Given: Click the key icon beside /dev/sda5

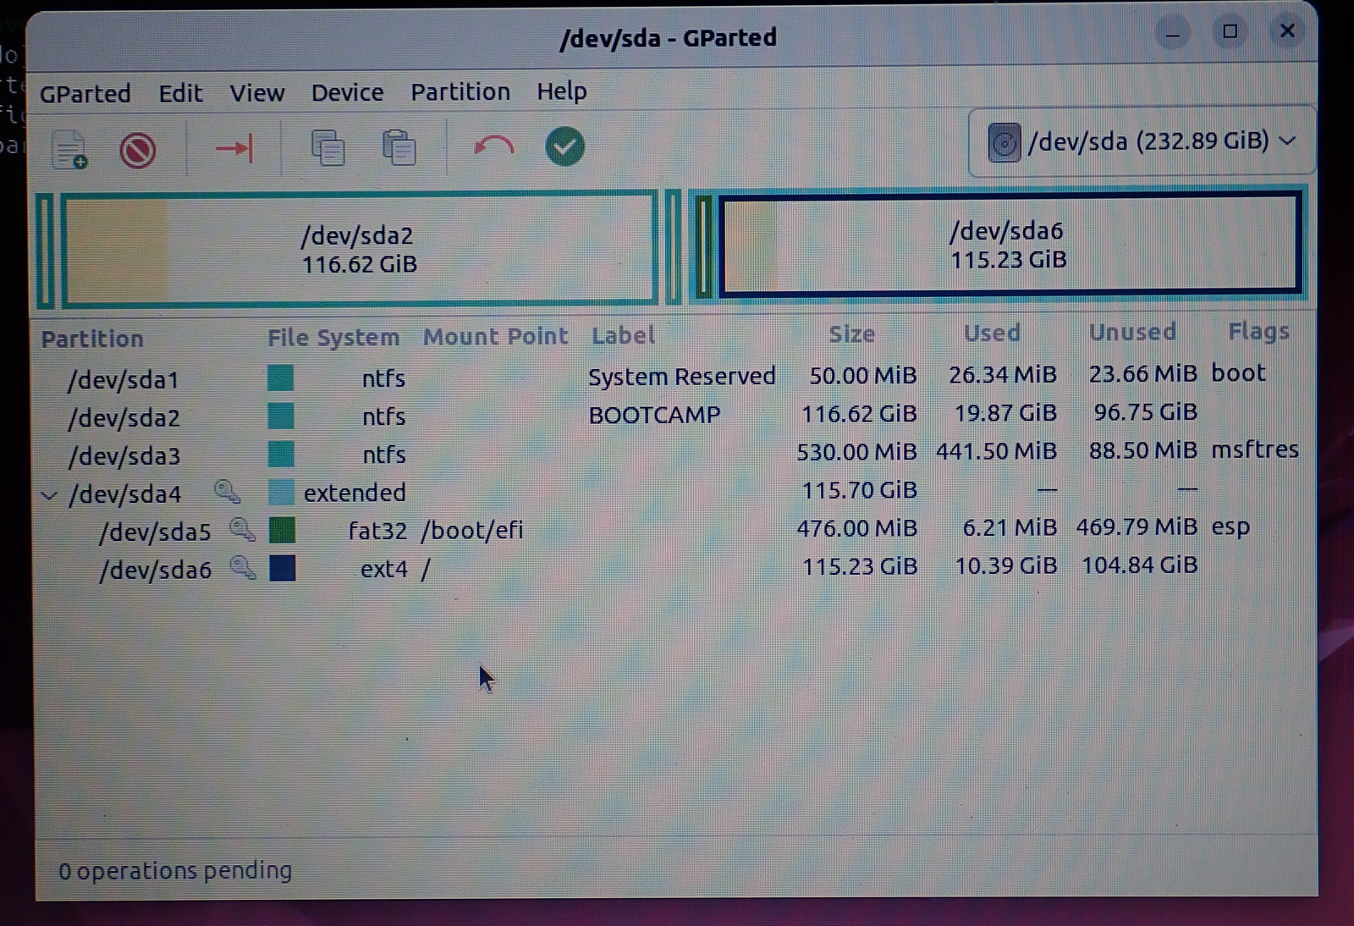Looking at the screenshot, I should point(242,530).
